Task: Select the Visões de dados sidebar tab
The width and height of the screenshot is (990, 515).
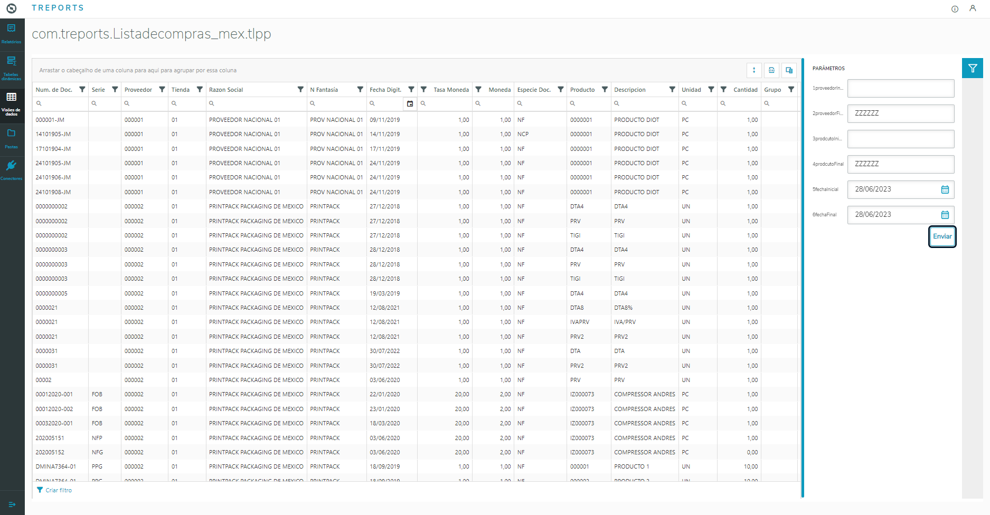Action: [11, 103]
